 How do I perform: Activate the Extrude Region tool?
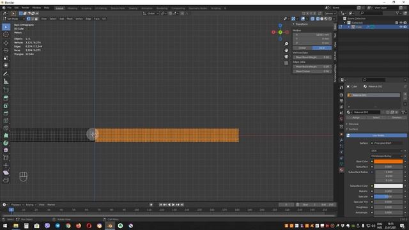click(6, 98)
